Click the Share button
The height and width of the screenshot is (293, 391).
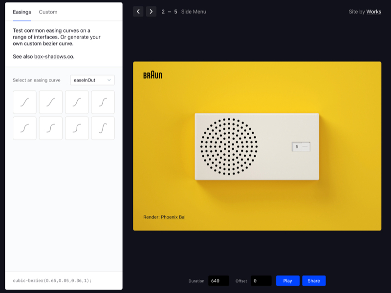(313, 281)
